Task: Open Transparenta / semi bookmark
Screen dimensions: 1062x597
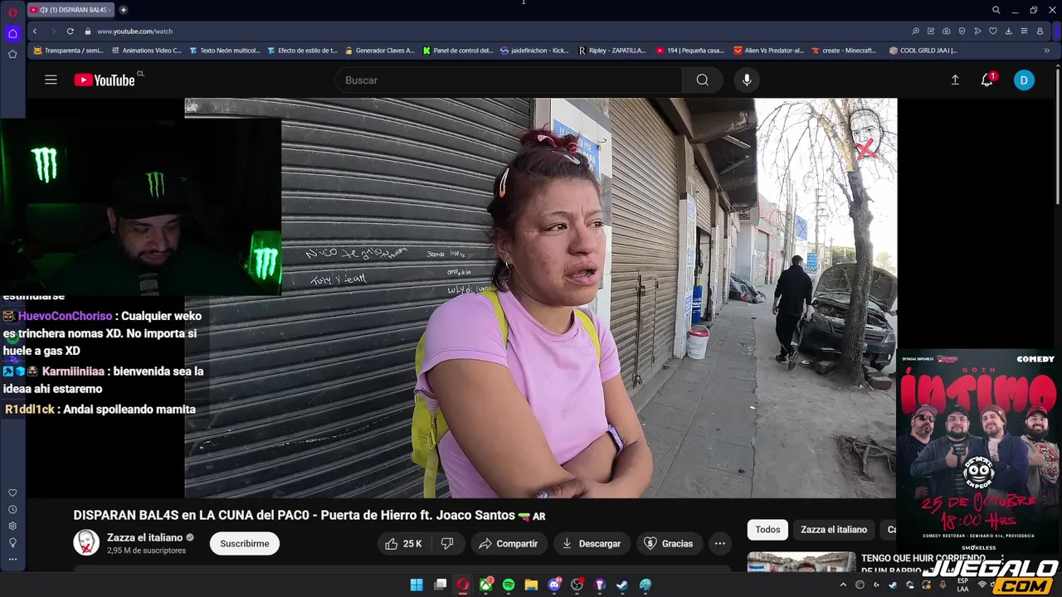Action: (x=68, y=51)
